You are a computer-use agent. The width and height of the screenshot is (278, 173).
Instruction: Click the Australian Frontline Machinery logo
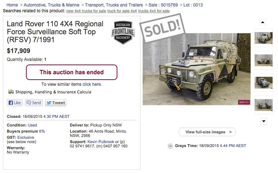click(123, 32)
